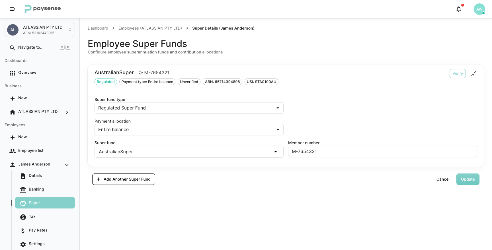Viewport: 492px width, 250px height.
Task: Collapse the AustralianSuper fund card
Action: tap(474, 73)
